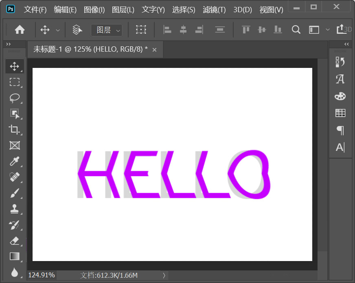Click the zoom percentage field showing 124.91%
Image resolution: width=355 pixels, height=283 pixels.
(41, 275)
